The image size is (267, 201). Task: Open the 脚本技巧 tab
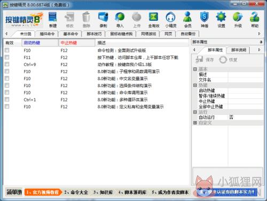[x=94, y=34]
